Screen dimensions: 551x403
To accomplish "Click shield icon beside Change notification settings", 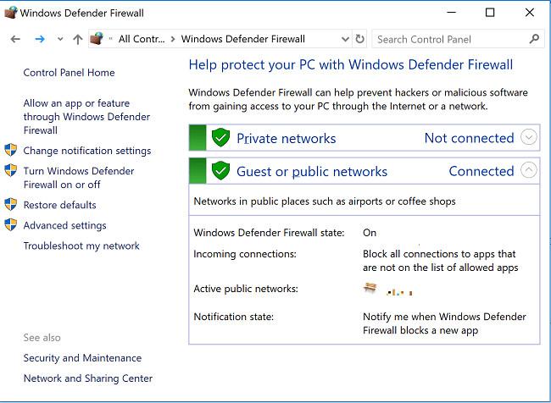I will coord(10,150).
